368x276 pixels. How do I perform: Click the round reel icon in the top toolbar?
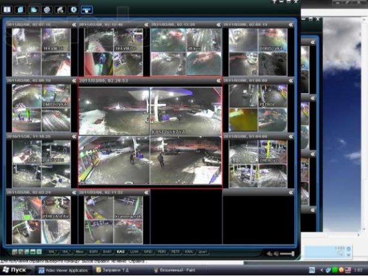coord(47,10)
